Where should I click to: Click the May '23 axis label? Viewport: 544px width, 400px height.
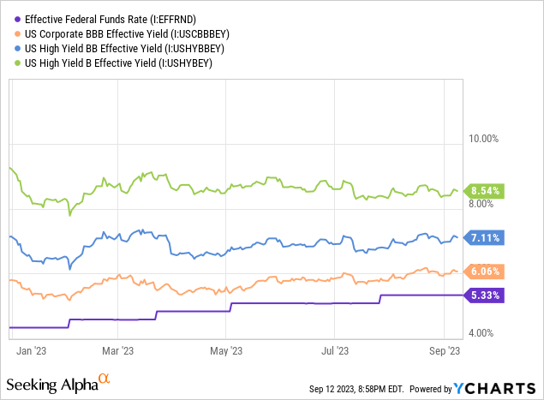pos(225,349)
